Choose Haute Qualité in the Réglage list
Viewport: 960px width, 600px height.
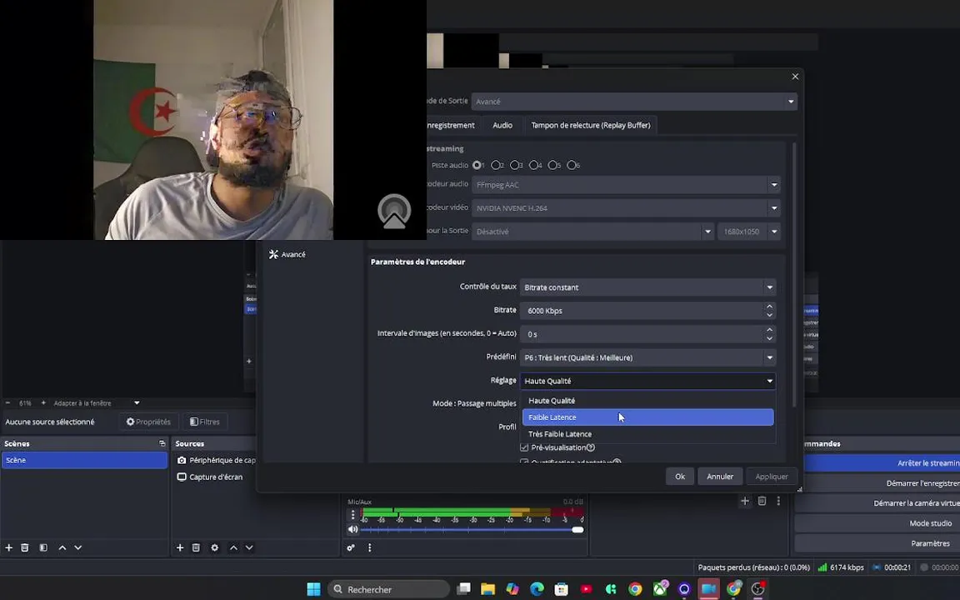click(x=647, y=400)
